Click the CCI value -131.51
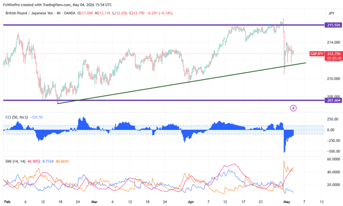This screenshot has height=206, width=343. tap(36, 117)
